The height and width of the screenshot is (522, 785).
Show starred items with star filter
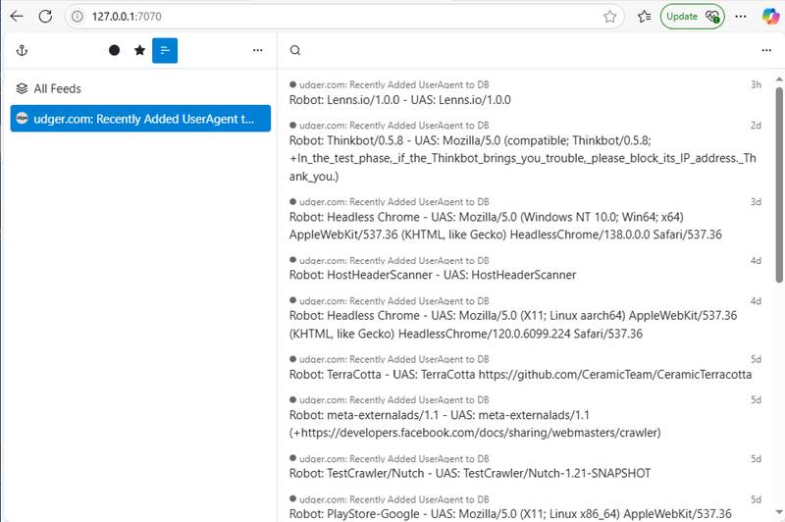tap(139, 50)
